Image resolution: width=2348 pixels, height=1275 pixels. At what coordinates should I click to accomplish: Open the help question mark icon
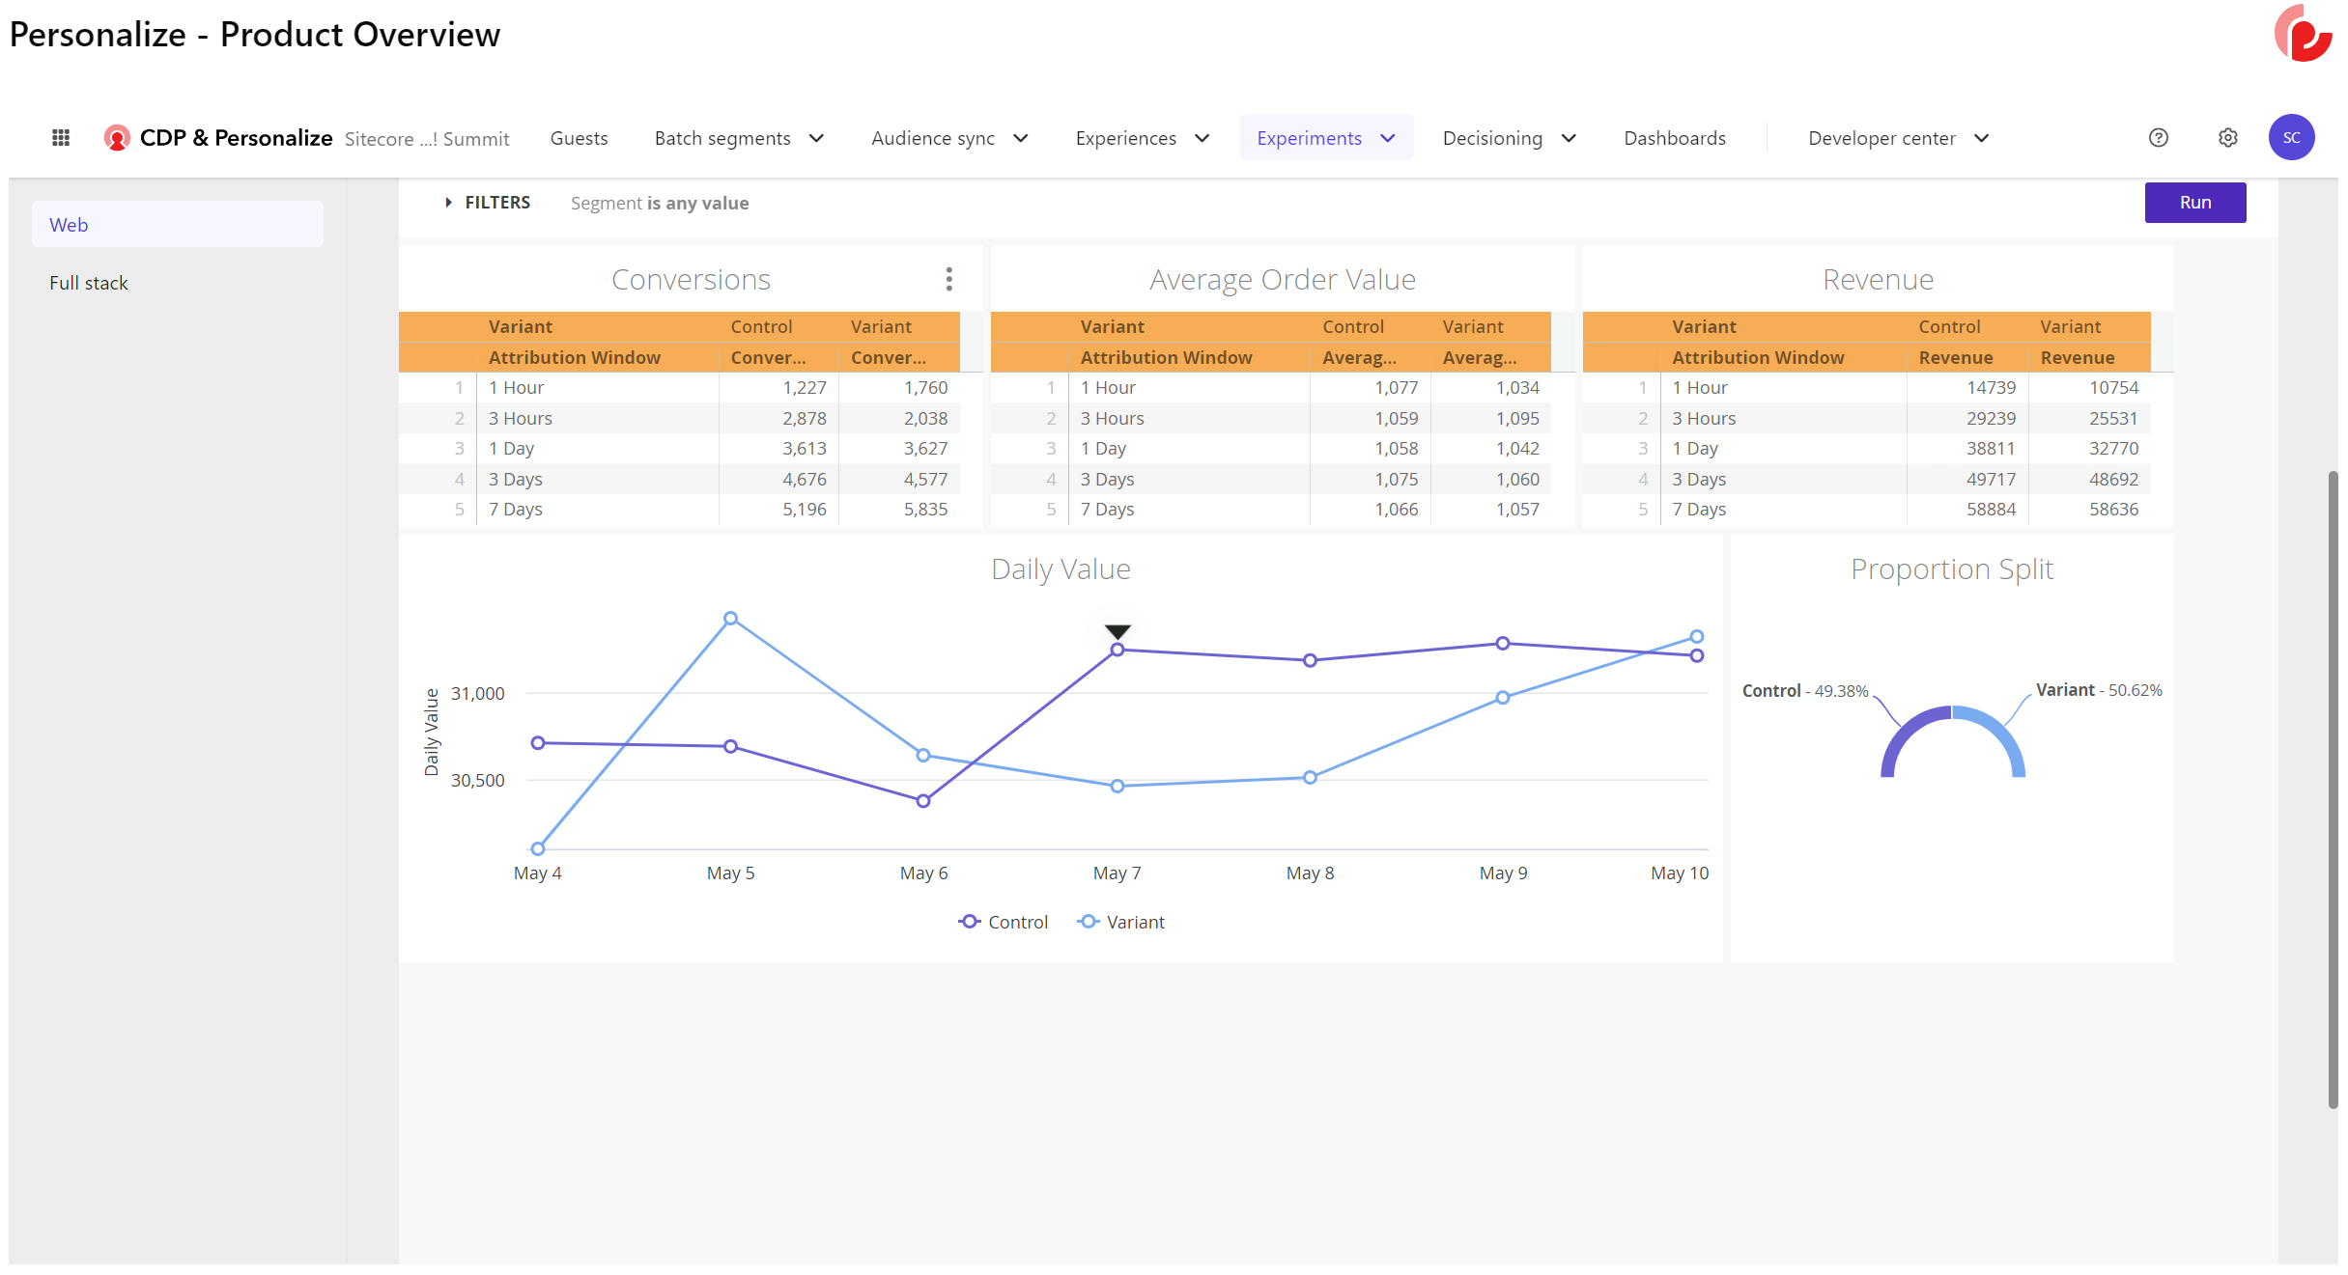[2158, 138]
